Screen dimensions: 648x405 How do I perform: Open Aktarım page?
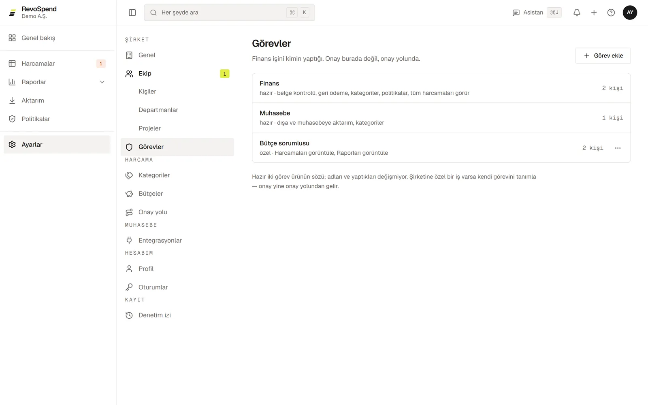pos(57,100)
